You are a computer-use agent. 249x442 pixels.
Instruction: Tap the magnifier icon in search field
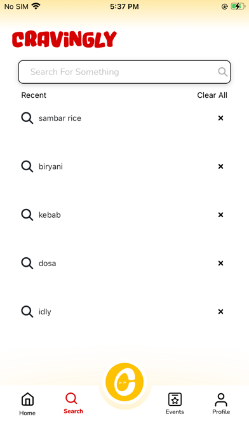(222, 72)
